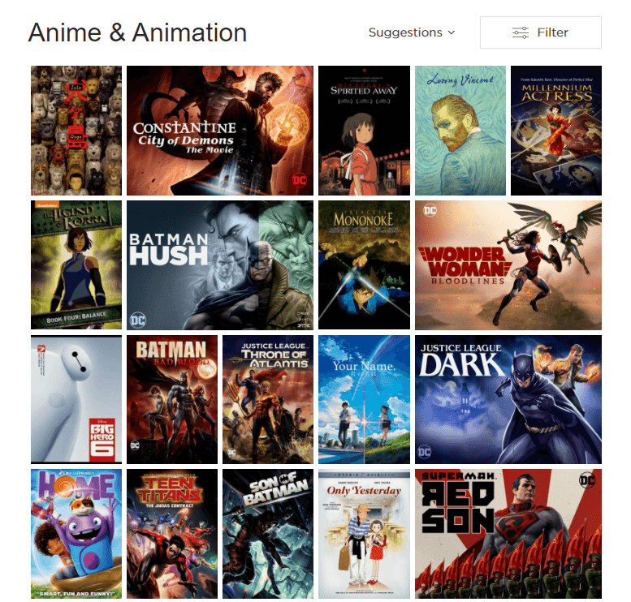Open the Big Hero 6 poster
This screenshot has height=602, width=631.
pyautogui.click(x=76, y=399)
